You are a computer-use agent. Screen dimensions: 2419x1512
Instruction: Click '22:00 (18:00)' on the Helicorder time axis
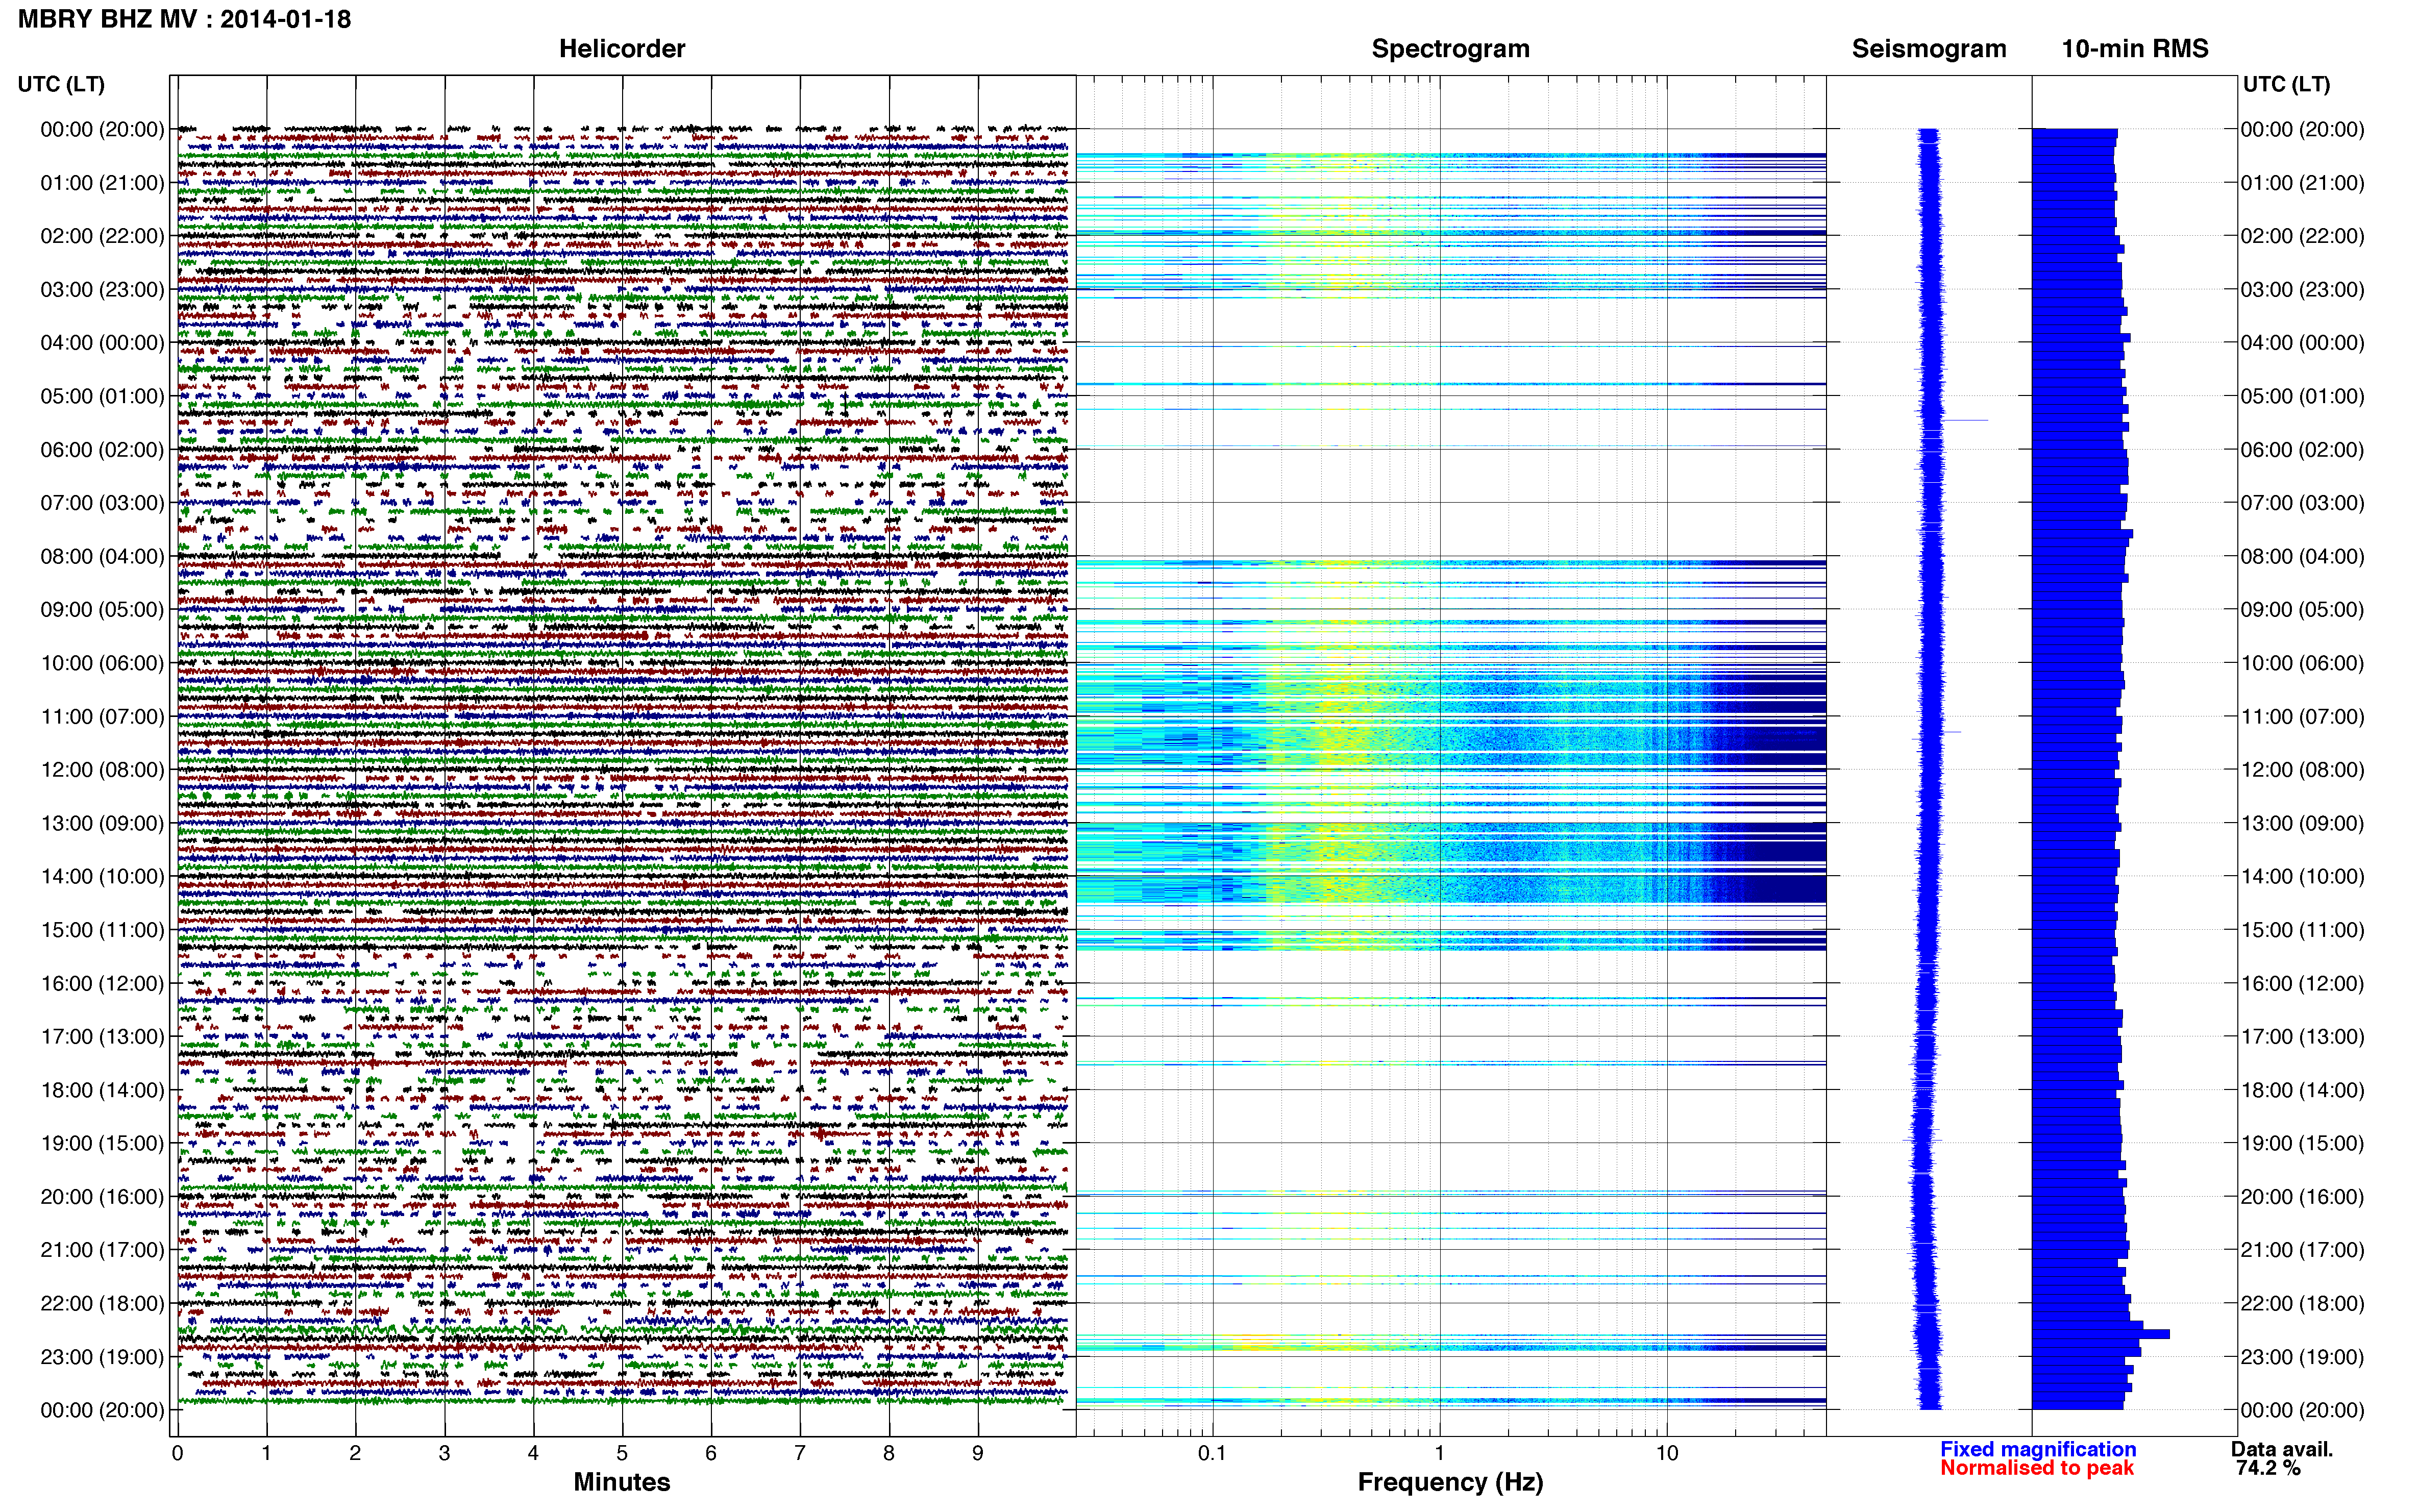(x=102, y=1304)
